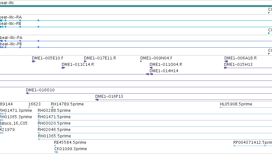Open the RH01471.5prime label
272x154 pixels.
[x=54, y=117]
